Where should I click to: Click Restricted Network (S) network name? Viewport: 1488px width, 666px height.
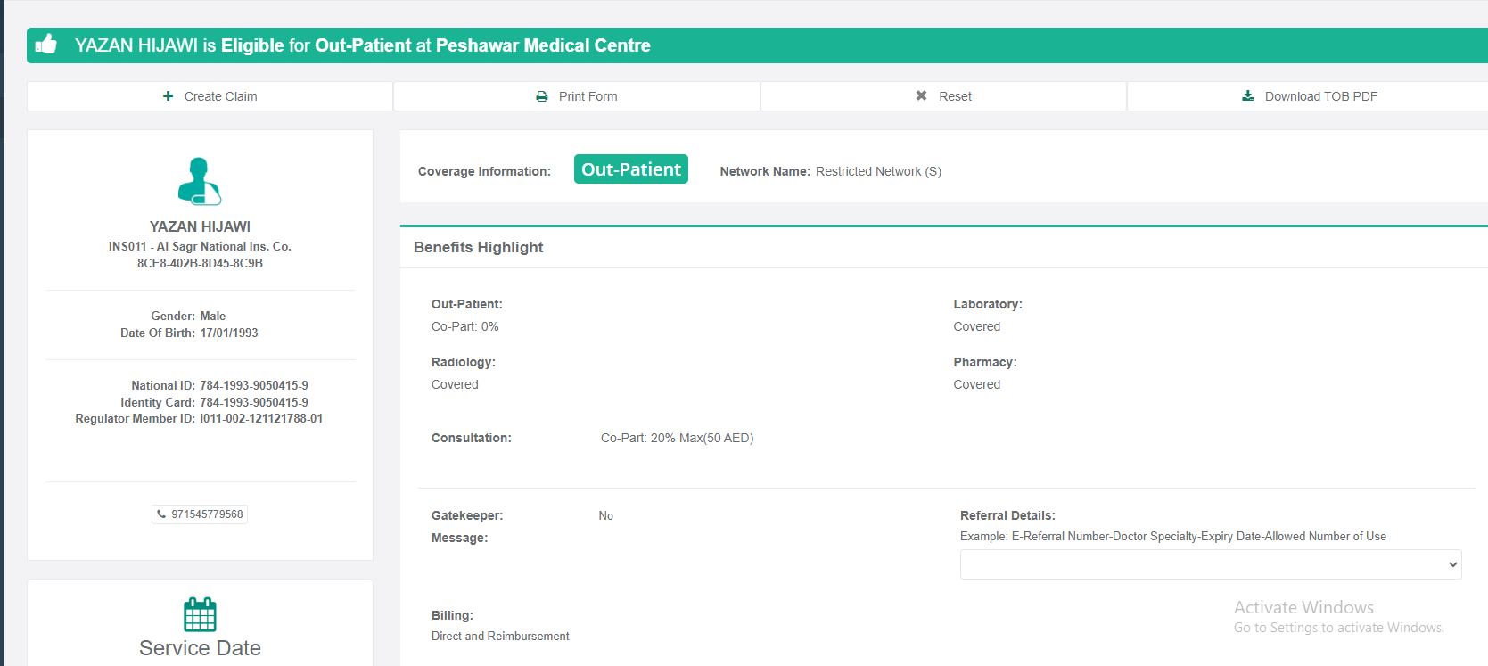pos(878,171)
